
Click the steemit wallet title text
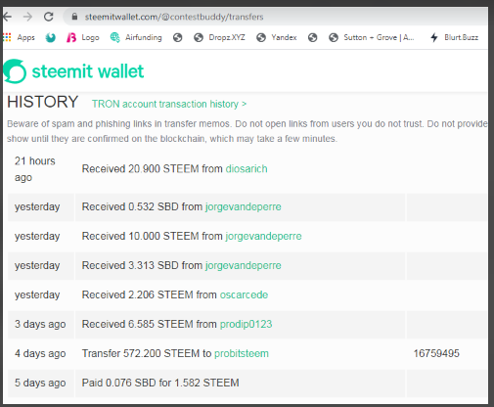point(88,71)
